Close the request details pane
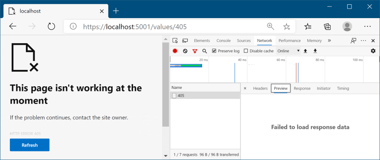 click(x=245, y=88)
